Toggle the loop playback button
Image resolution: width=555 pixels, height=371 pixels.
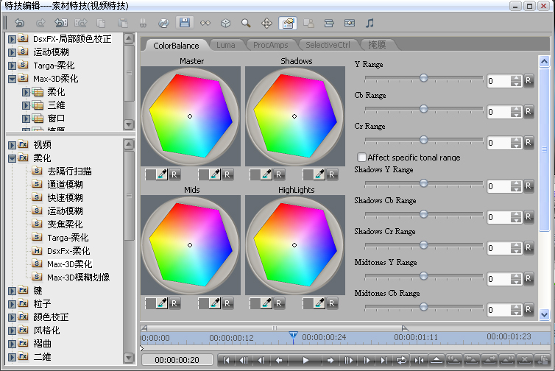(401, 360)
